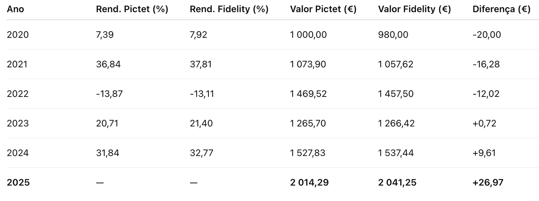This screenshot has height=201, width=539.
Task: Select the 2020 year cell
Action: point(18,35)
